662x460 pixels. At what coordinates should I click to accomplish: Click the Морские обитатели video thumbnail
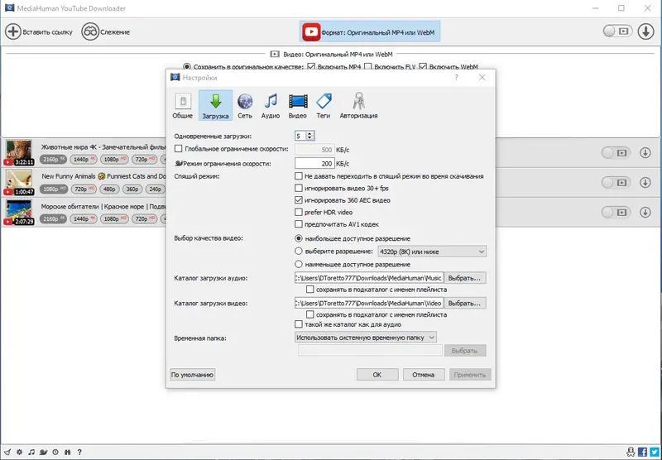(x=18, y=213)
